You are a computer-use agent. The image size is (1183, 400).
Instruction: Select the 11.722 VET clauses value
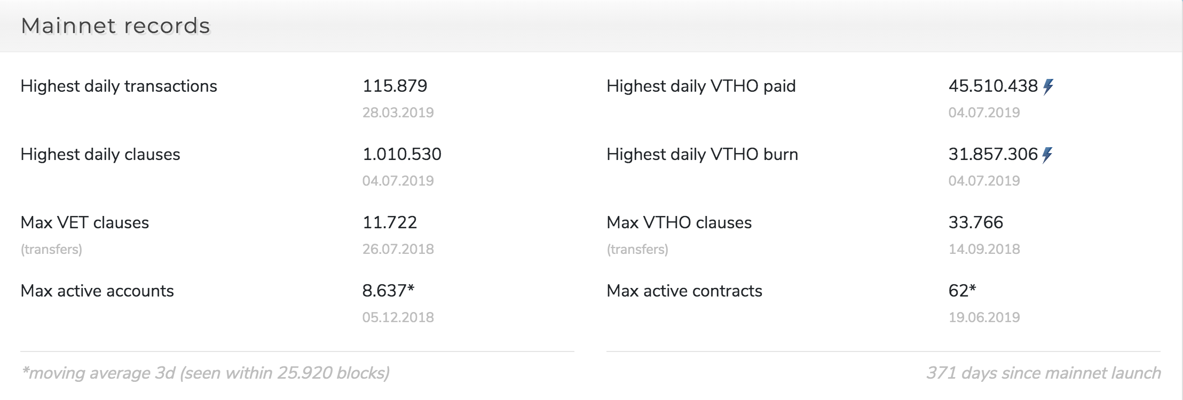coord(390,222)
